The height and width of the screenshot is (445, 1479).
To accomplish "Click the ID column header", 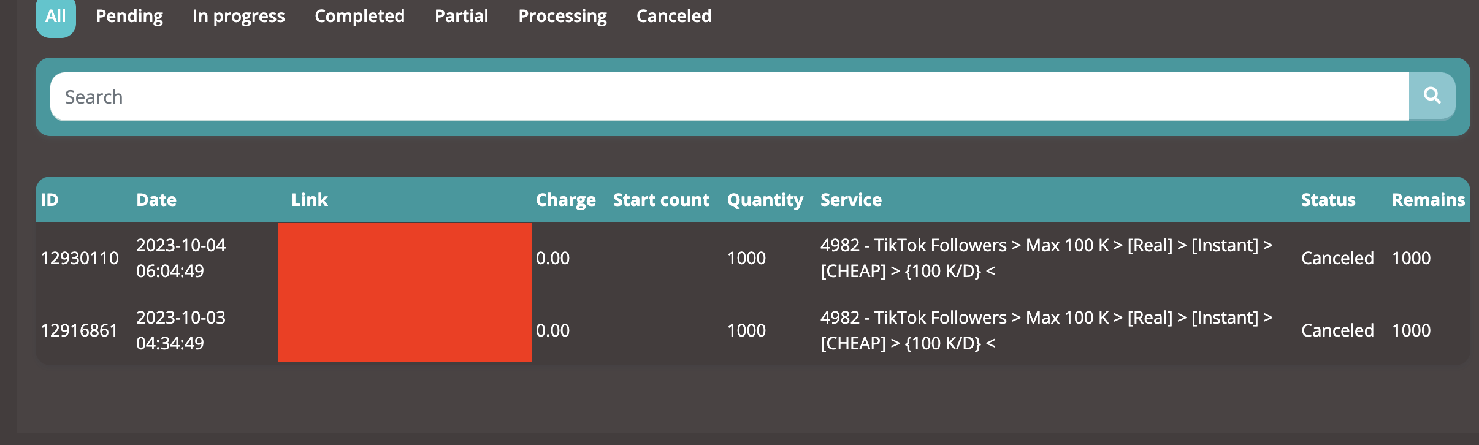I will (x=50, y=200).
